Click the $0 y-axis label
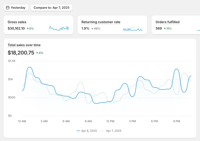 (x=10, y=116)
